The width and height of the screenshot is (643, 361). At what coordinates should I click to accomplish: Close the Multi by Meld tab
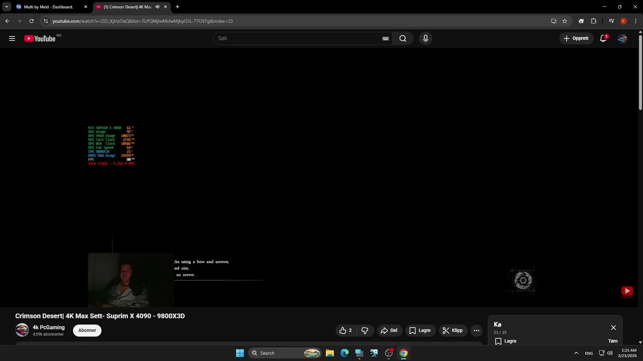tap(85, 7)
